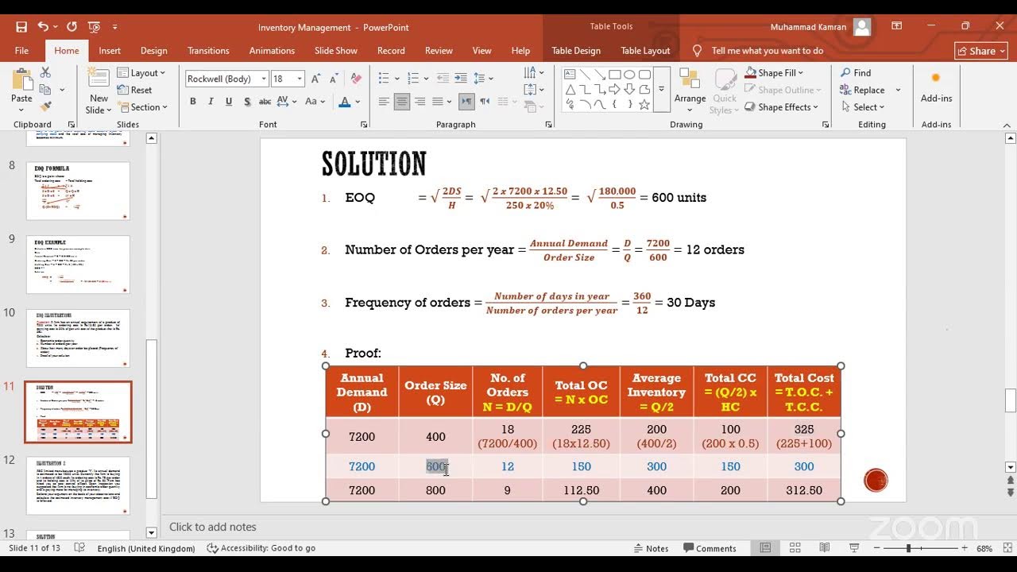Image resolution: width=1017 pixels, height=572 pixels.
Task: Switch to Slide Sorter view
Action: click(795, 548)
